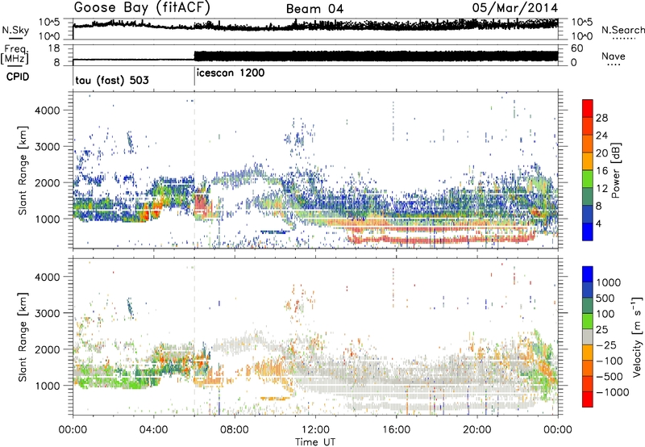Click the '08:00' time axis tick label
The image size is (645, 447).
point(235,430)
